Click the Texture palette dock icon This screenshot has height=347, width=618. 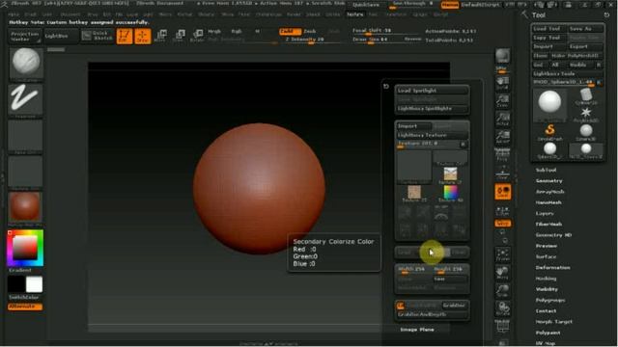coord(386,86)
